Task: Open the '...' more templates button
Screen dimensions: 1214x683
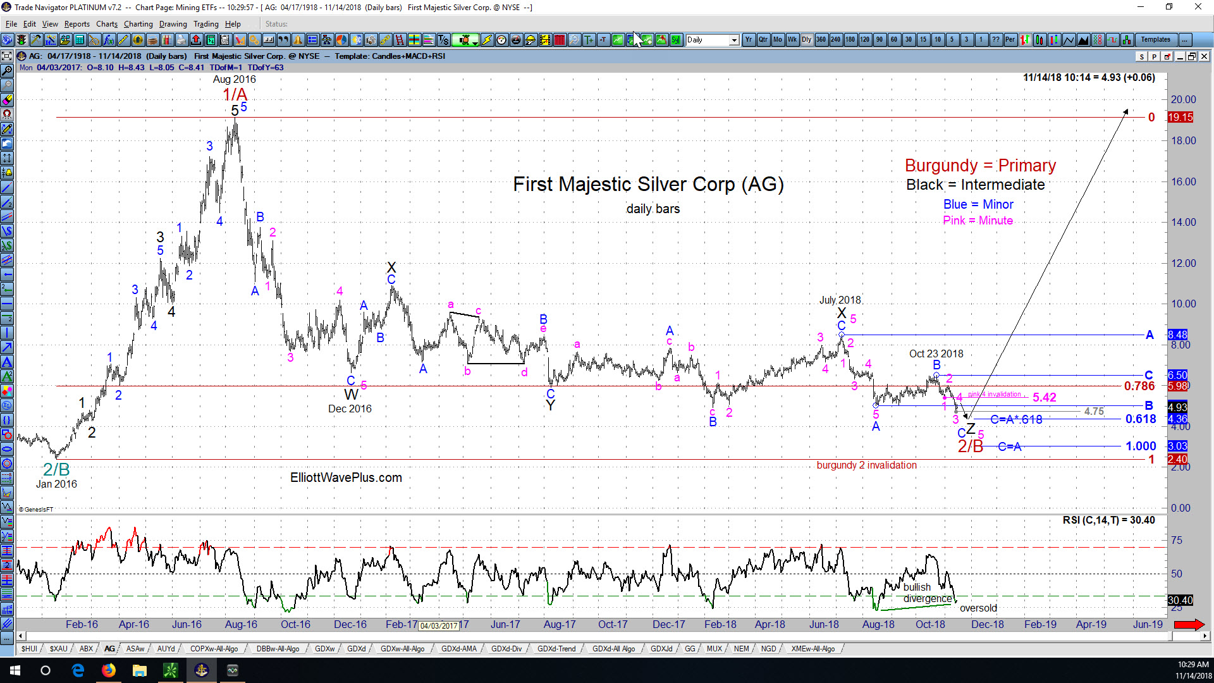Action: 1185,40
